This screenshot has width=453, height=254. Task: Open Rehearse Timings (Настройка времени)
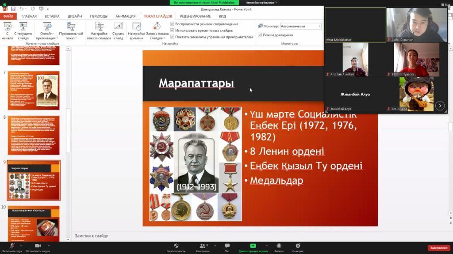click(136, 30)
